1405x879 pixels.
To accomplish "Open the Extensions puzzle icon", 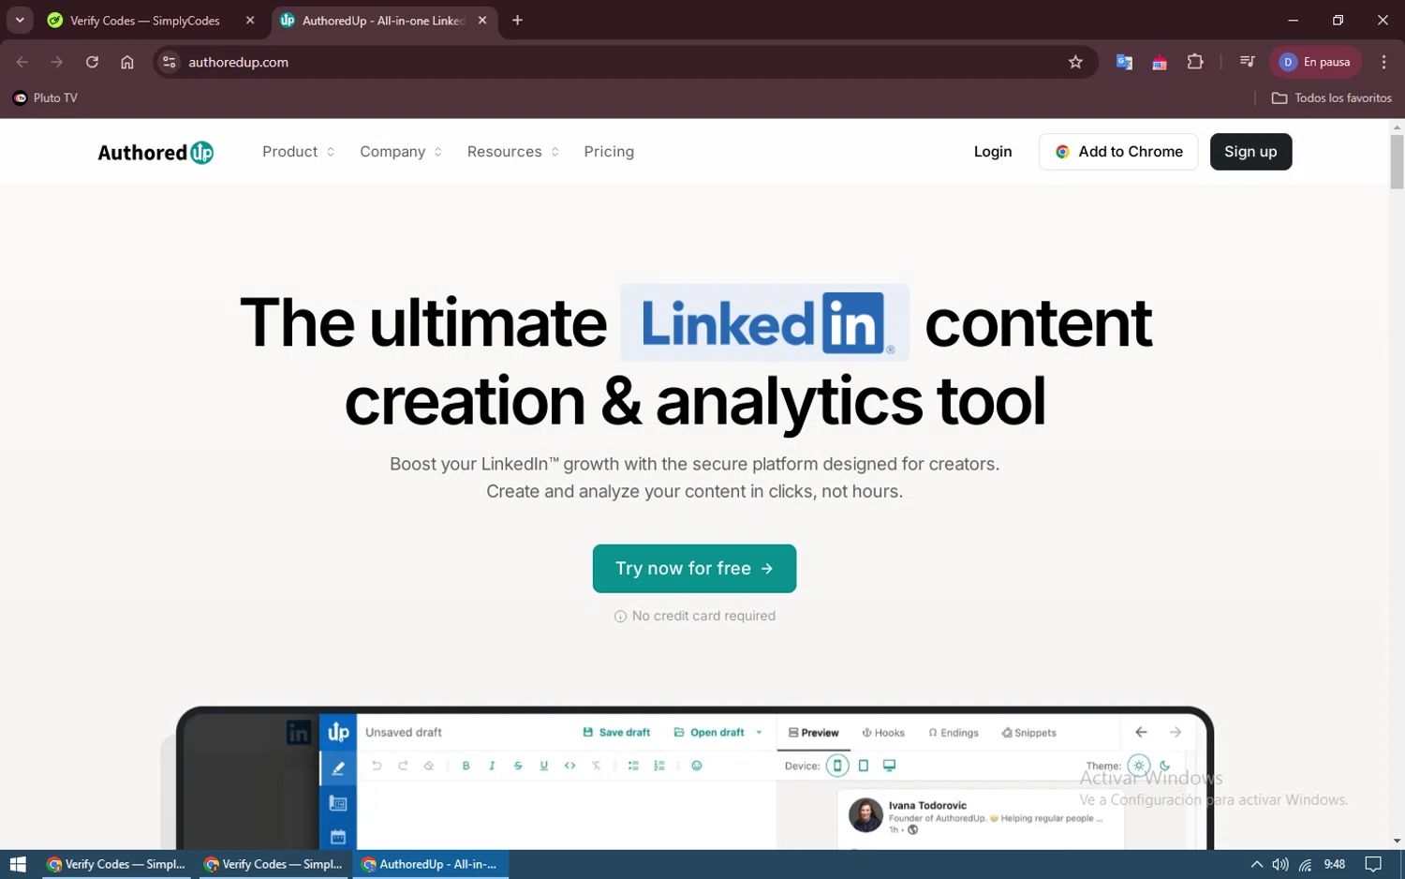I will click(1195, 62).
